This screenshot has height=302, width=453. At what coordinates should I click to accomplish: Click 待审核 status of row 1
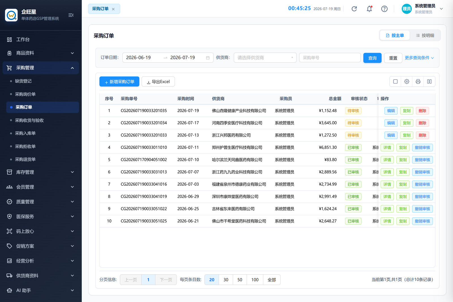tap(353, 111)
